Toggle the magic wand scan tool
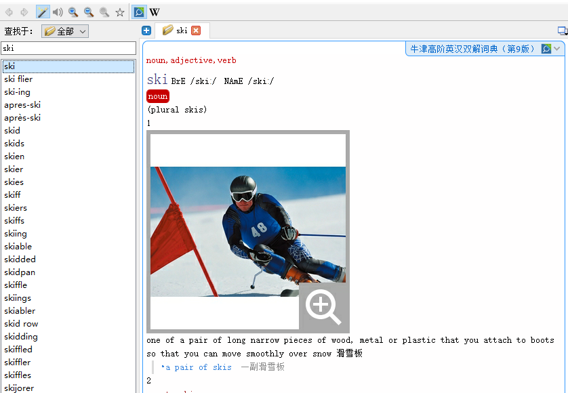 point(43,12)
